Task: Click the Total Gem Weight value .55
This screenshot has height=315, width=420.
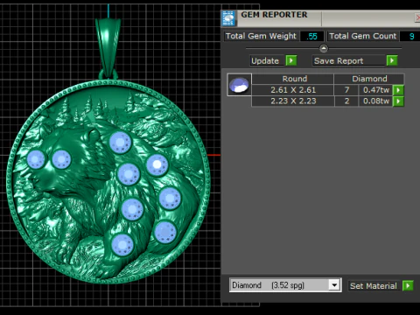Action: (311, 37)
